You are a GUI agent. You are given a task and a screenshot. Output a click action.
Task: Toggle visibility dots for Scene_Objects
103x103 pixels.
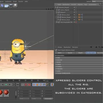pos(76,10)
